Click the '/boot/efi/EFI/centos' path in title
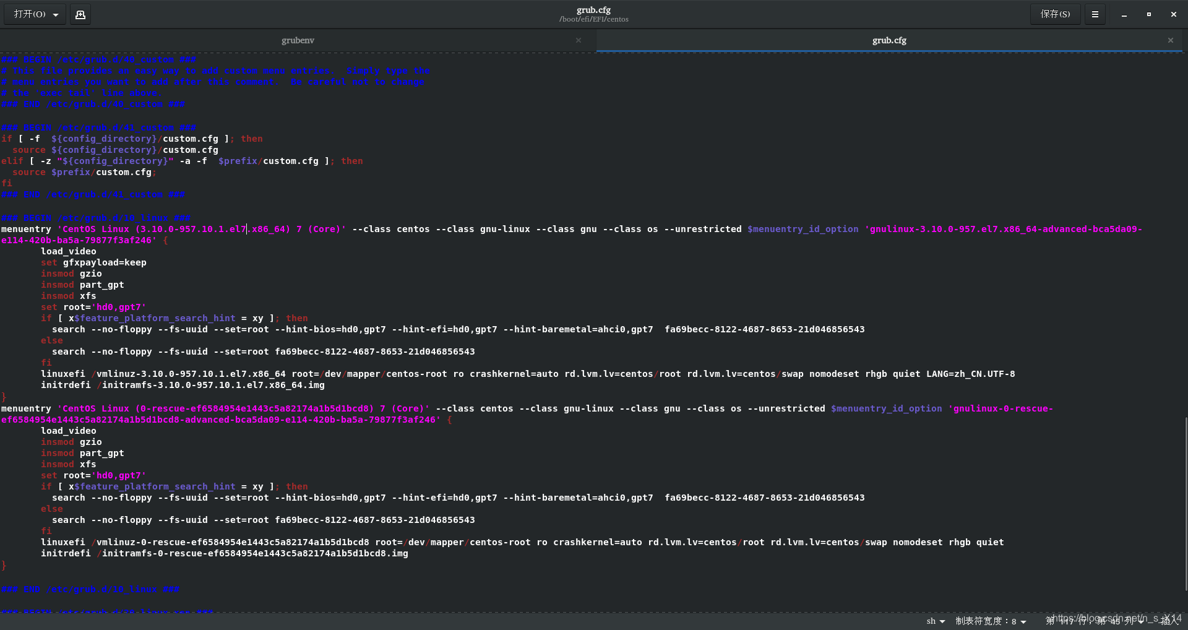This screenshot has width=1188, height=630. pyautogui.click(x=594, y=20)
